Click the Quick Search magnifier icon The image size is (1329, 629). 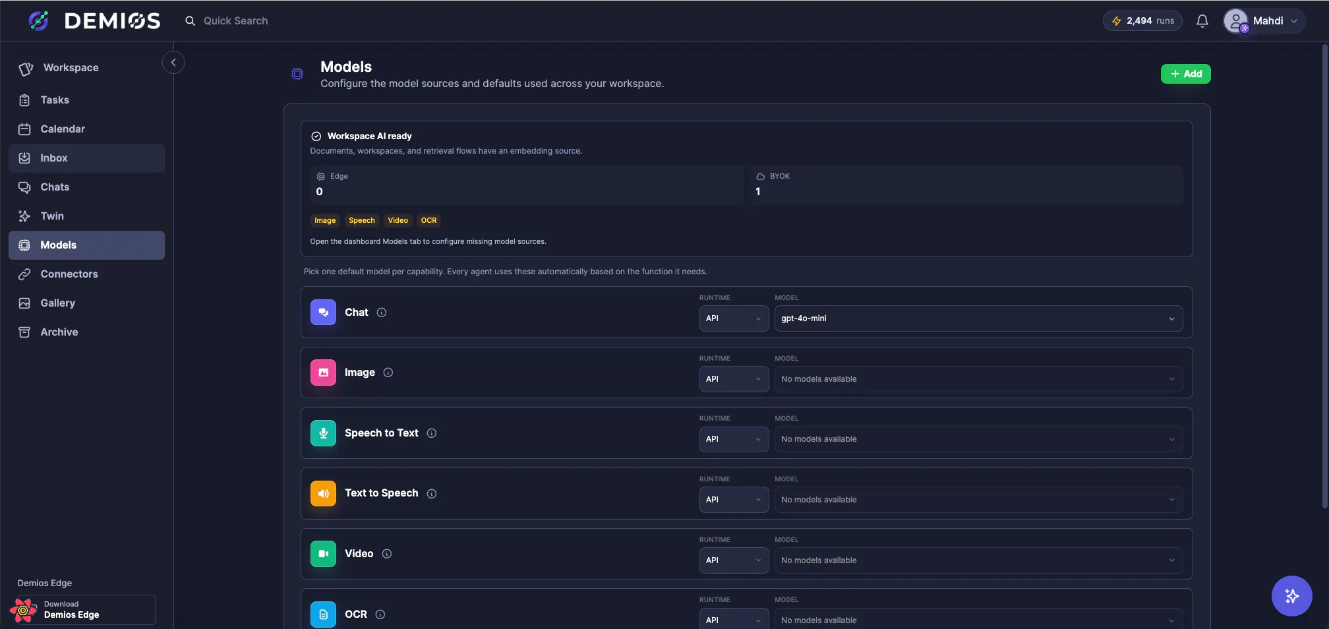(190, 21)
